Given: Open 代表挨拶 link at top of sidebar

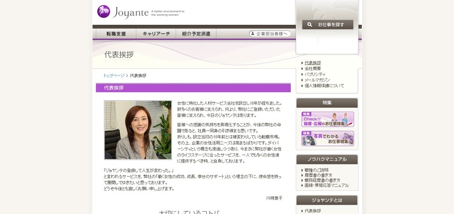Looking at the screenshot, I should click(313, 63).
